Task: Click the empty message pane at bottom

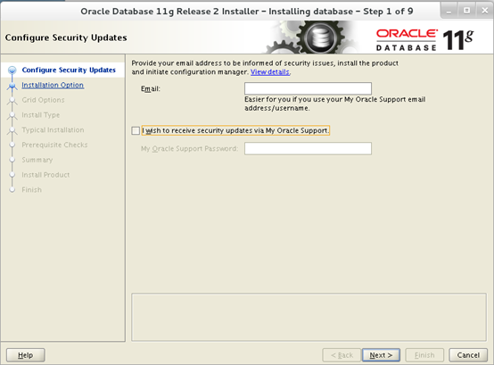Action: (x=309, y=317)
